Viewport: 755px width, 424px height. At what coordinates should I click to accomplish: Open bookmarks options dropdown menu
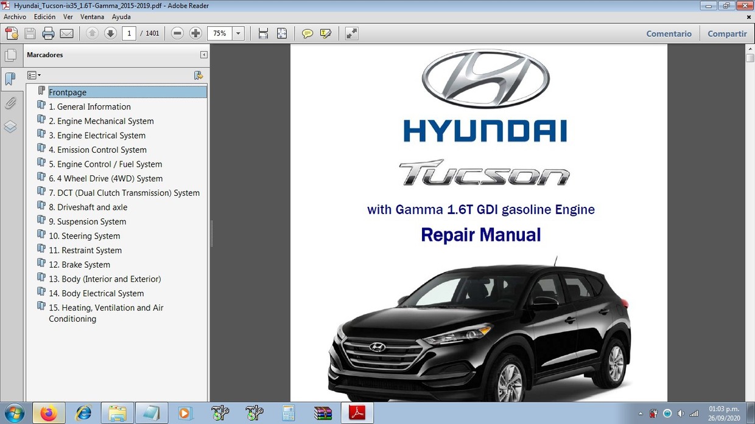pyautogui.click(x=34, y=75)
